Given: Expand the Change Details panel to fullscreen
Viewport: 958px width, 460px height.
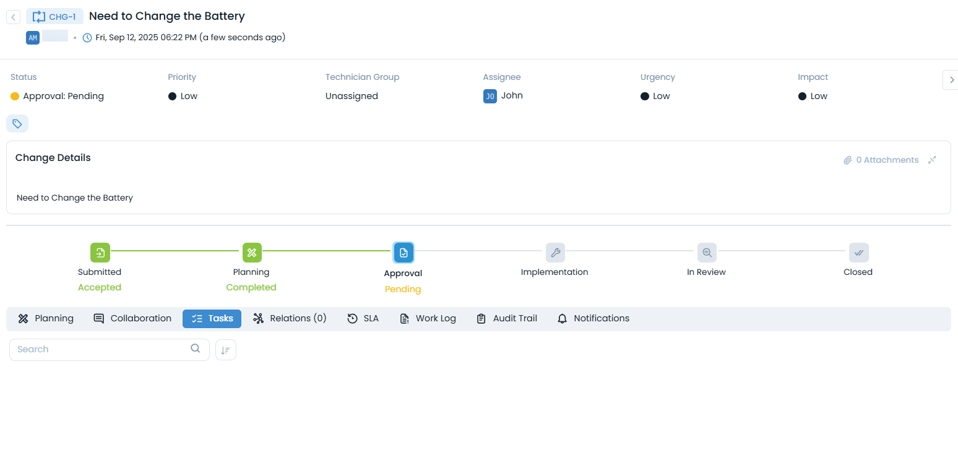Looking at the screenshot, I should click(x=932, y=160).
